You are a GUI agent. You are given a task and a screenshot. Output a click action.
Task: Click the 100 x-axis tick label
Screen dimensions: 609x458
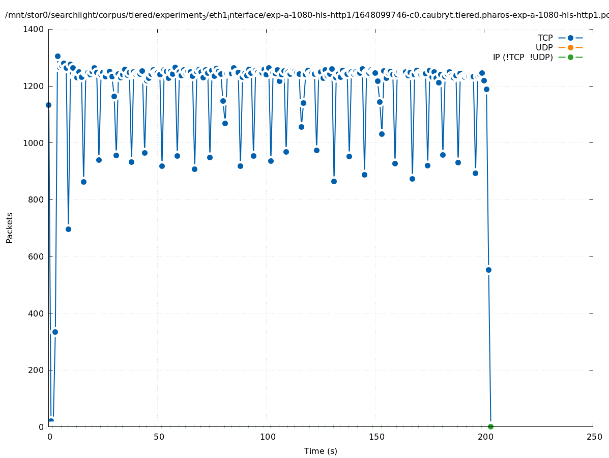[267, 437]
